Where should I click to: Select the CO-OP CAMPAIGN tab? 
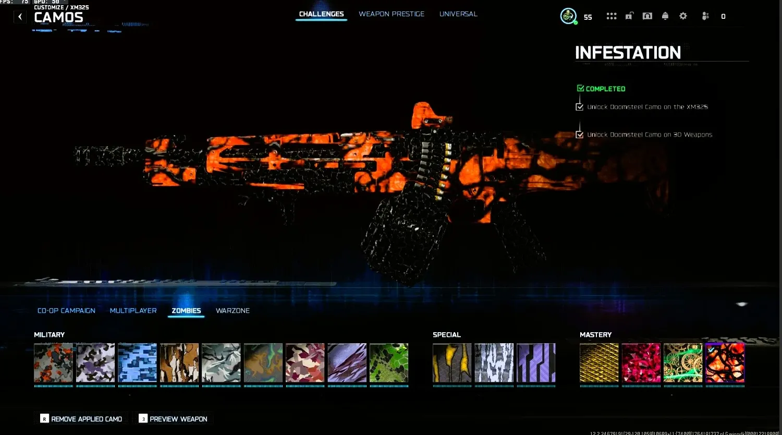point(66,310)
